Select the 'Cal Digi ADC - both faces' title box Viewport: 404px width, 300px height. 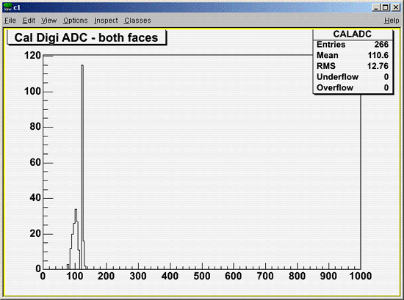click(x=87, y=37)
